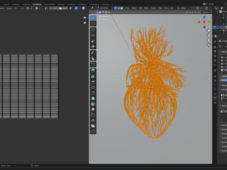Expand the Geometry Data panel
This screenshot has height=170, width=227.
pos(223,146)
